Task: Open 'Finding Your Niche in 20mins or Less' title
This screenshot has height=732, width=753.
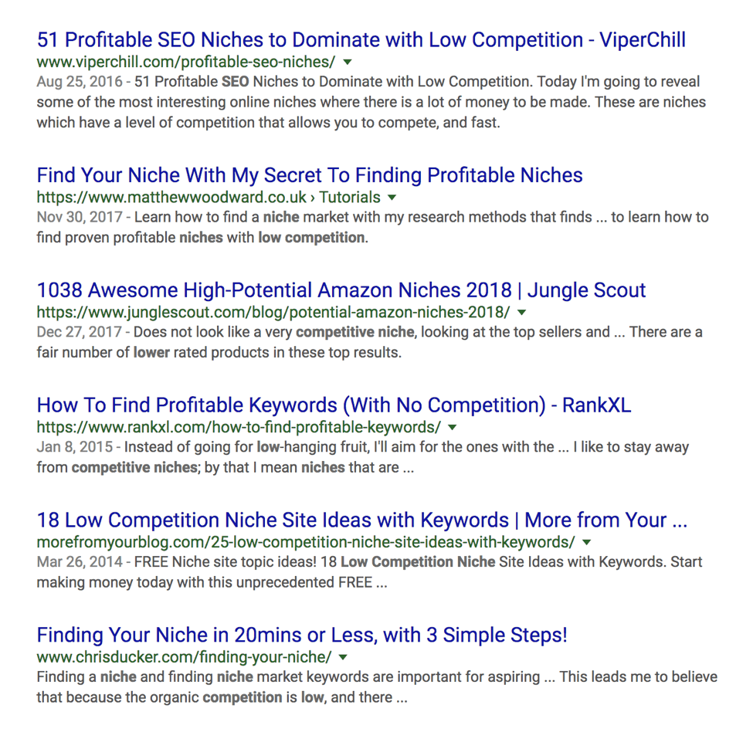Action: pos(302,635)
